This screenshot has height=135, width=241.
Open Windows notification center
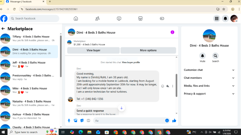coord(236,132)
